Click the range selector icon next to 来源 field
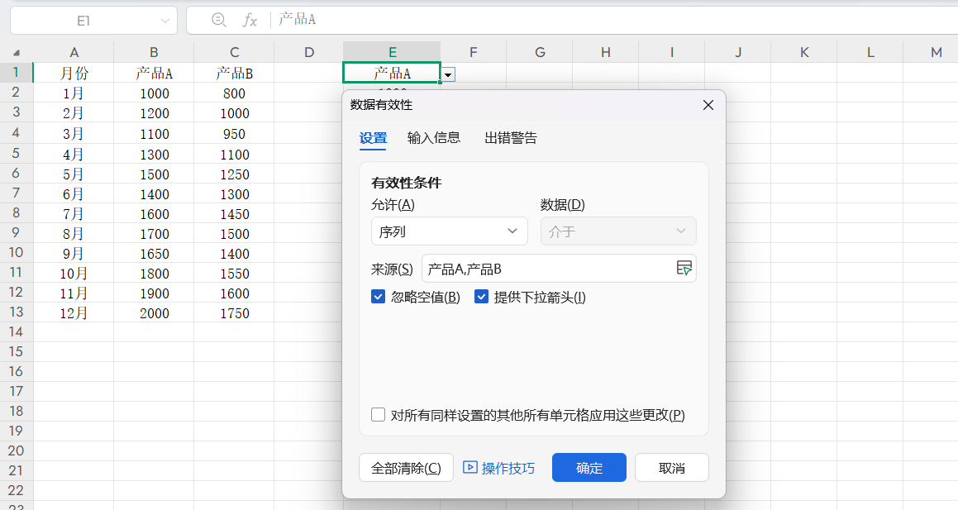The height and width of the screenshot is (510, 958). [x=684, y=268]
